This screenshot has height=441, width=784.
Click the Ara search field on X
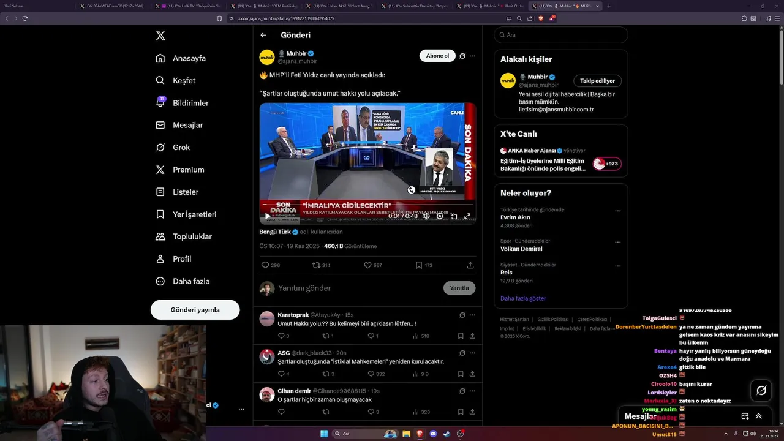560,35
